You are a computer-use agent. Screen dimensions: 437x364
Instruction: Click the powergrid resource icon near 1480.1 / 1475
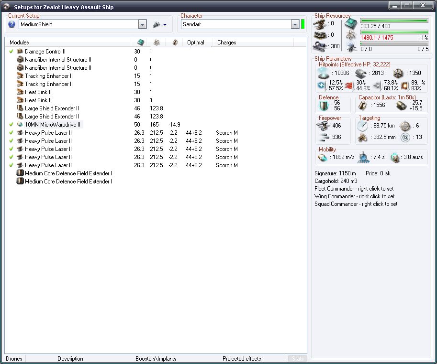[351, 35]
